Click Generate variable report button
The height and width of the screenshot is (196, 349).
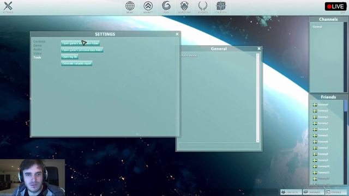coord(77,64)
